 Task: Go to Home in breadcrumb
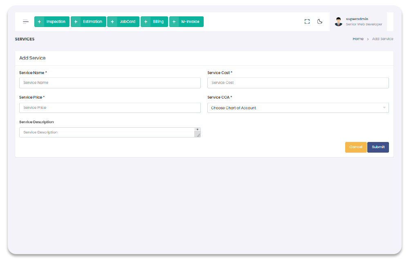tap(358, 39)
